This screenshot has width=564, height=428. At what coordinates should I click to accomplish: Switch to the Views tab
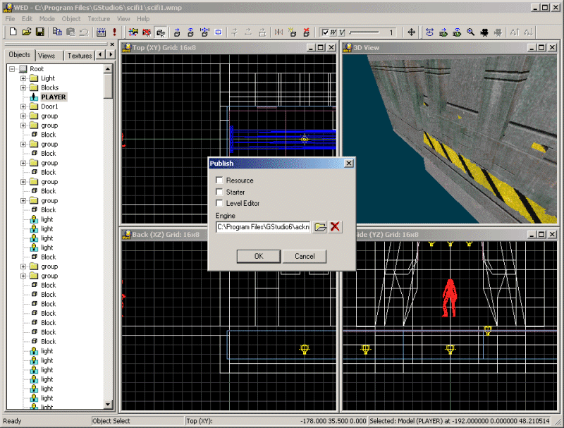click(x=47, y=55)
